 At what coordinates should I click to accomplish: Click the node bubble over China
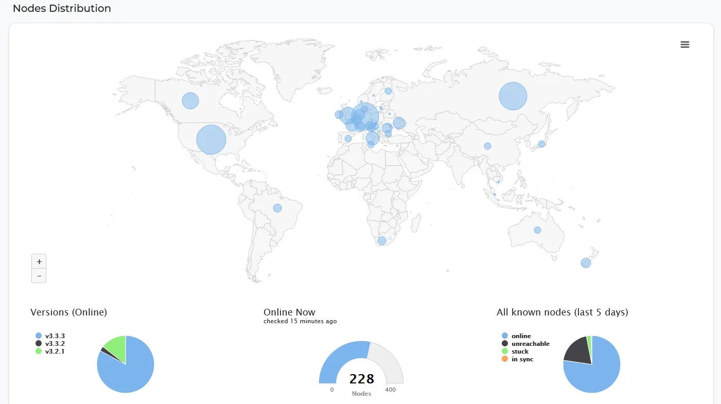click(487, 146)
